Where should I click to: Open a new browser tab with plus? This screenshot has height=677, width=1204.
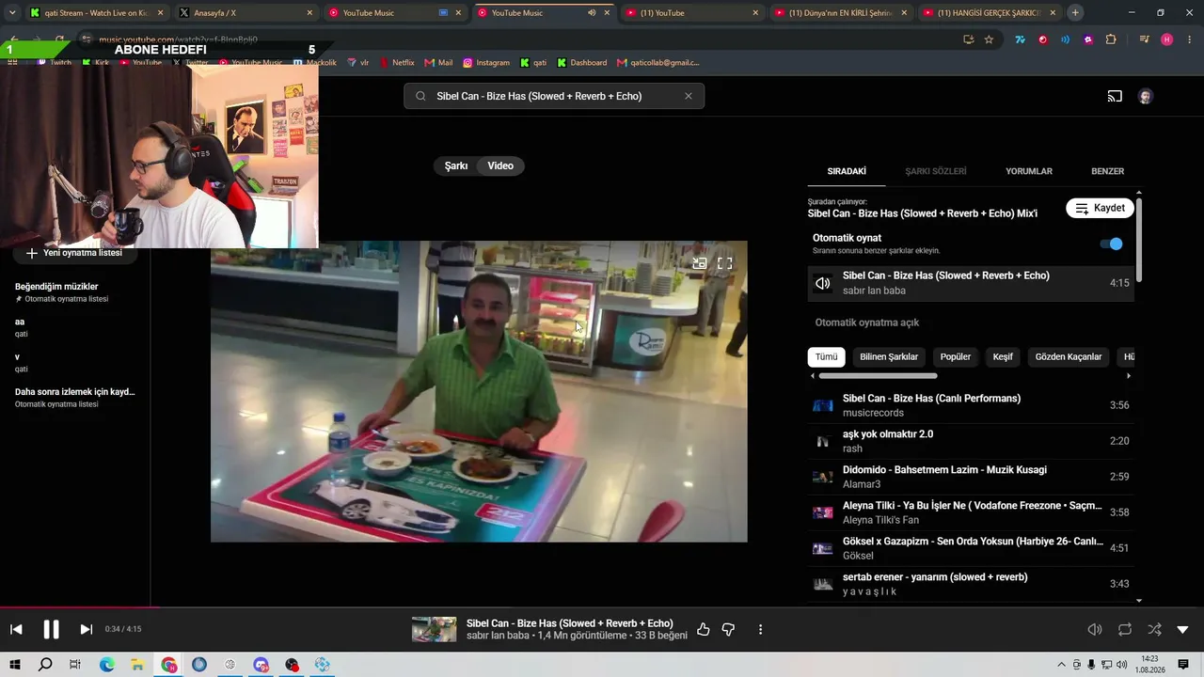(x=1075, y=13)
